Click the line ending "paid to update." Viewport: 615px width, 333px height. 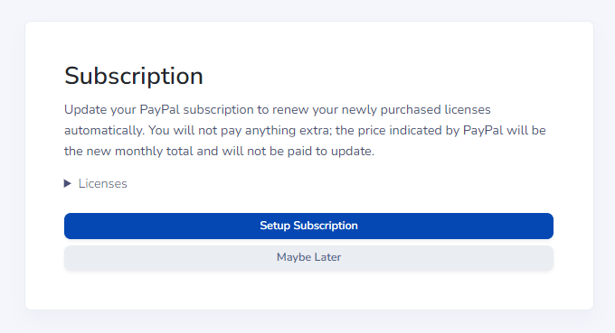click(x=219, y=151)
